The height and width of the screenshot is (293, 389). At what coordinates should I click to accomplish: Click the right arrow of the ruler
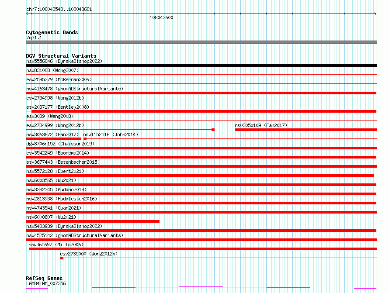pyautogui.click(x=375, y=14)
